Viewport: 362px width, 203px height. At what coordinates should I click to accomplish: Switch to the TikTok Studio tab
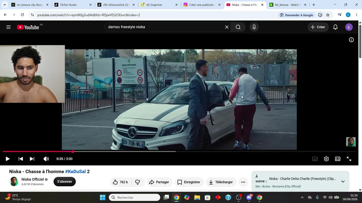pyautogui.click(x=73, y=5)
